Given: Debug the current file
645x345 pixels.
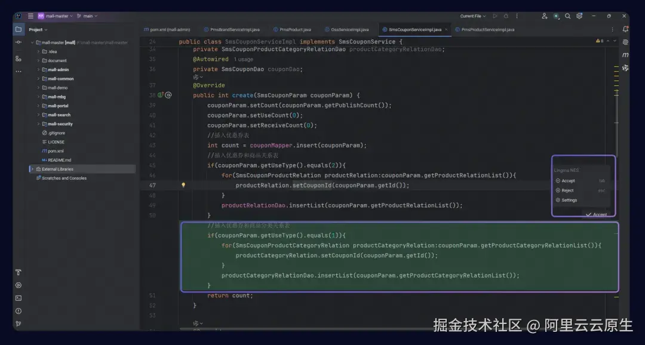Looking at the screenshot, I should pyautogui.click(x=506, y=16).
